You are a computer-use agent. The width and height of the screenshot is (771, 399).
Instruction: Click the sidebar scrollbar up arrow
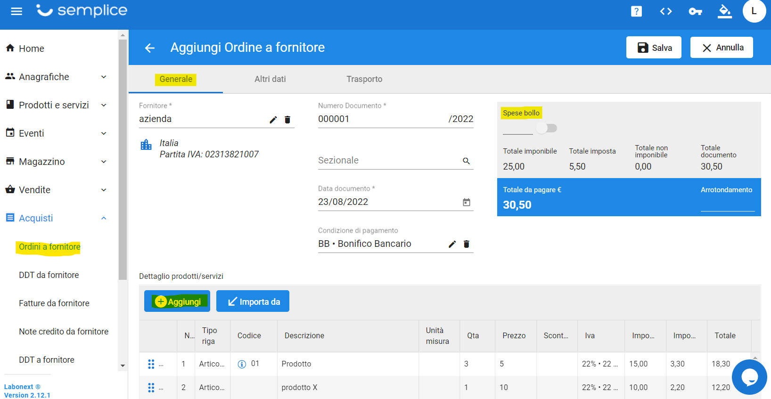coord(123,35)
